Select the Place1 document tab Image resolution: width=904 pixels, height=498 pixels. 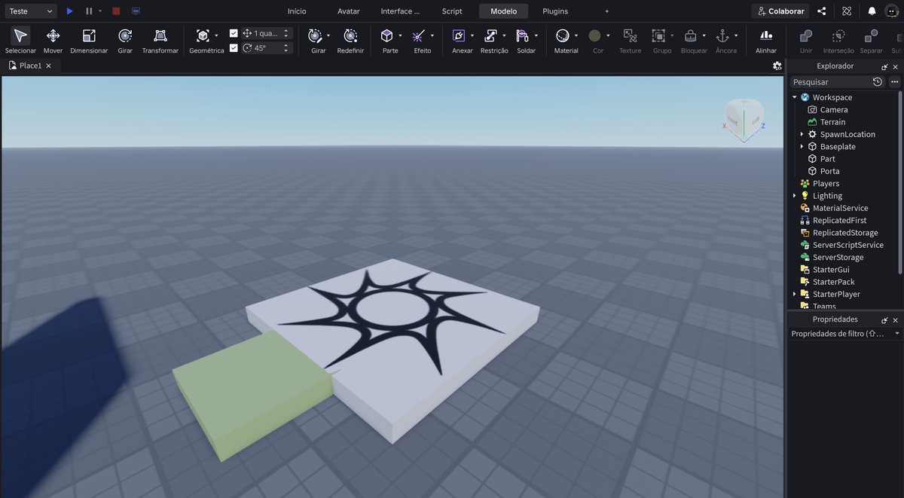[30, 66]
